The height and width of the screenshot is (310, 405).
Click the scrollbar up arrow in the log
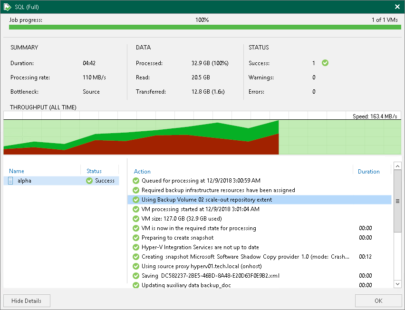click(x=397, y=166)
